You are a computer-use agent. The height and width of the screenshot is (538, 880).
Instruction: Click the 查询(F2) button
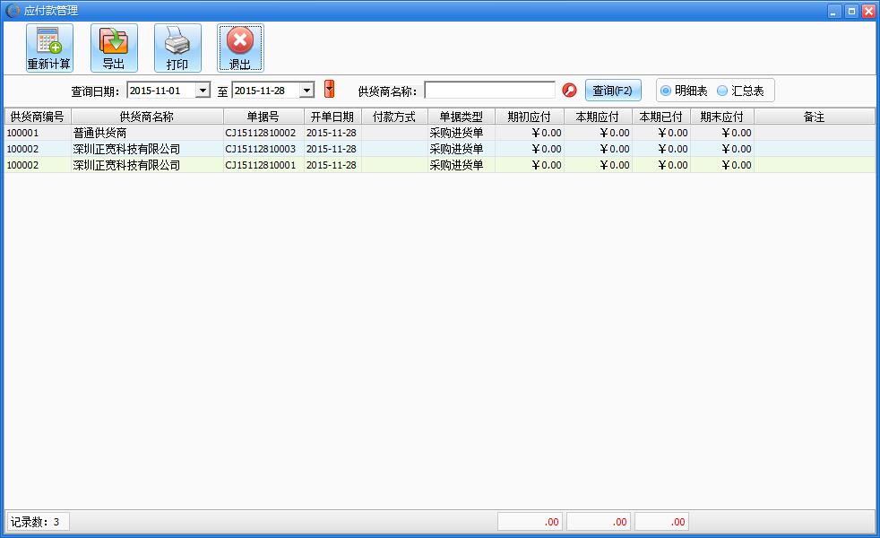pyautogui.click(x=613, y=91)
